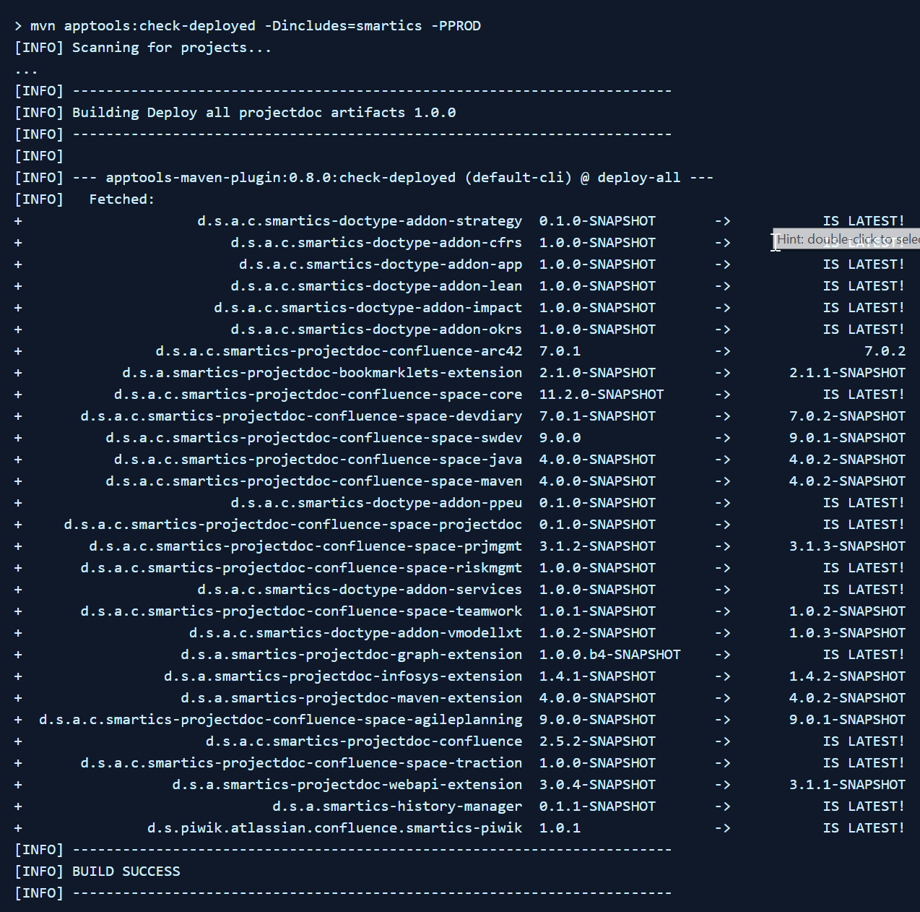920x912 pixels.
Task: Click the smartics-projectdoc-confluence-space-swdev artifact name
Action: point(313,438)
